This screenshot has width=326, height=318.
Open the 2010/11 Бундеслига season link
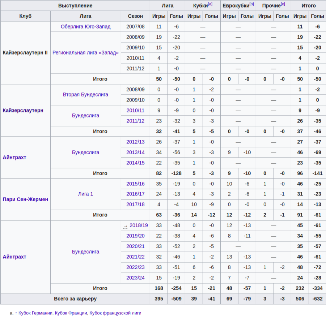(135, 110)
